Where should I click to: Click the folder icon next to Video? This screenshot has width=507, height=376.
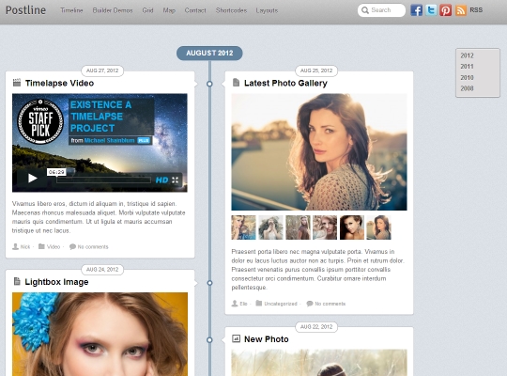(41, 246)
